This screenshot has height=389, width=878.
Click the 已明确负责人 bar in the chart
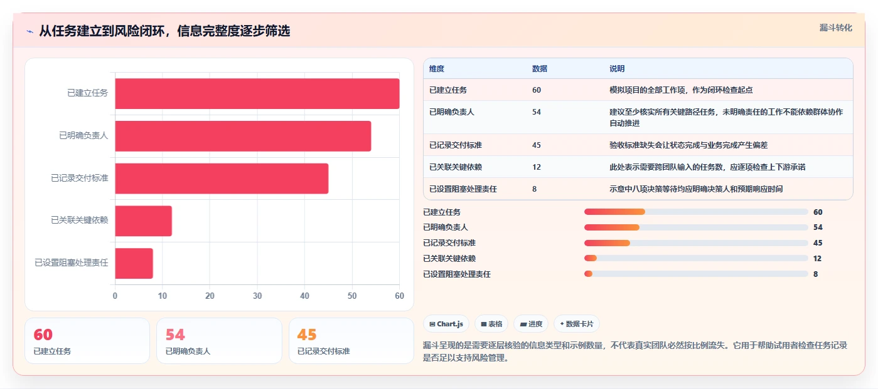243,136
